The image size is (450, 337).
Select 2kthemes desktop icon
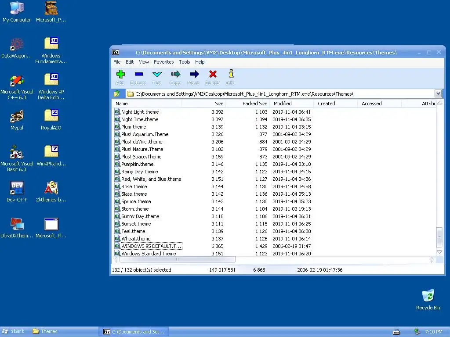51,192
